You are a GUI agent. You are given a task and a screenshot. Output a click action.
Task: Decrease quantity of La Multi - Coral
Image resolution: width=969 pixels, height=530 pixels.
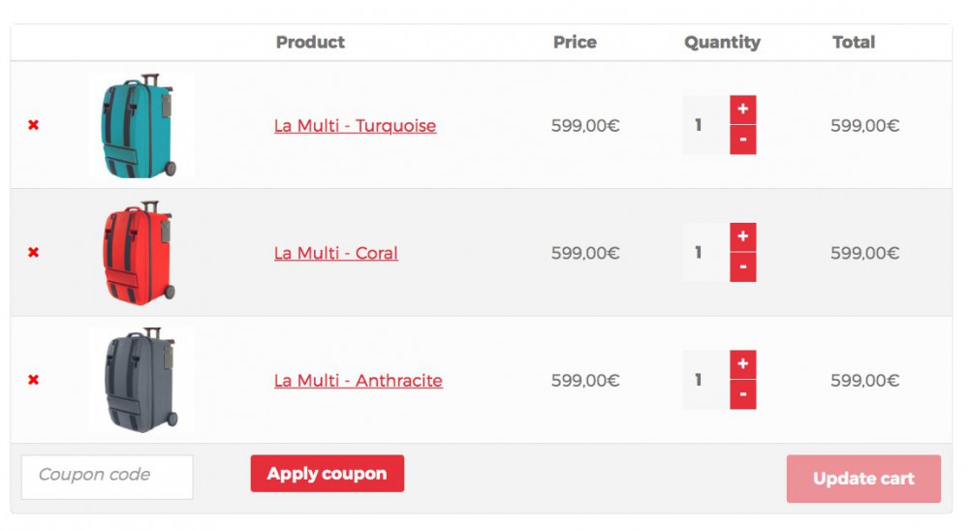742,267
